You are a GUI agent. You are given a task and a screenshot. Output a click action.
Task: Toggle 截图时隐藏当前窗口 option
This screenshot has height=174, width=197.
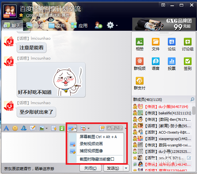(x=97, y=159)
